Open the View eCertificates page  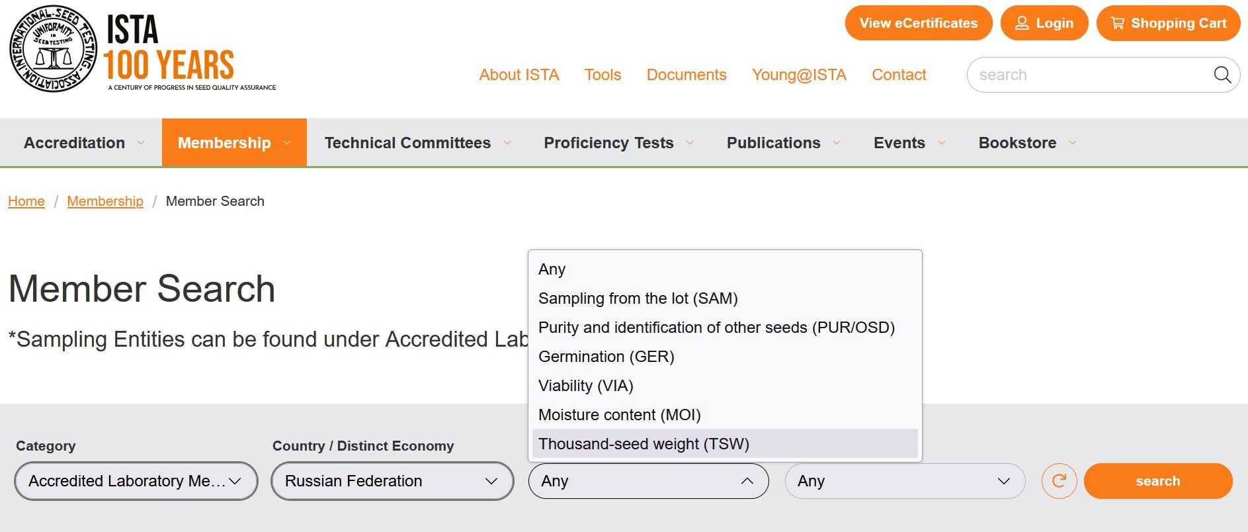(x=918, y=23)
